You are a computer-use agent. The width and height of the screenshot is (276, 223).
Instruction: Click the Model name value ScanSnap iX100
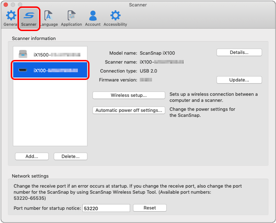pos(157,53)
